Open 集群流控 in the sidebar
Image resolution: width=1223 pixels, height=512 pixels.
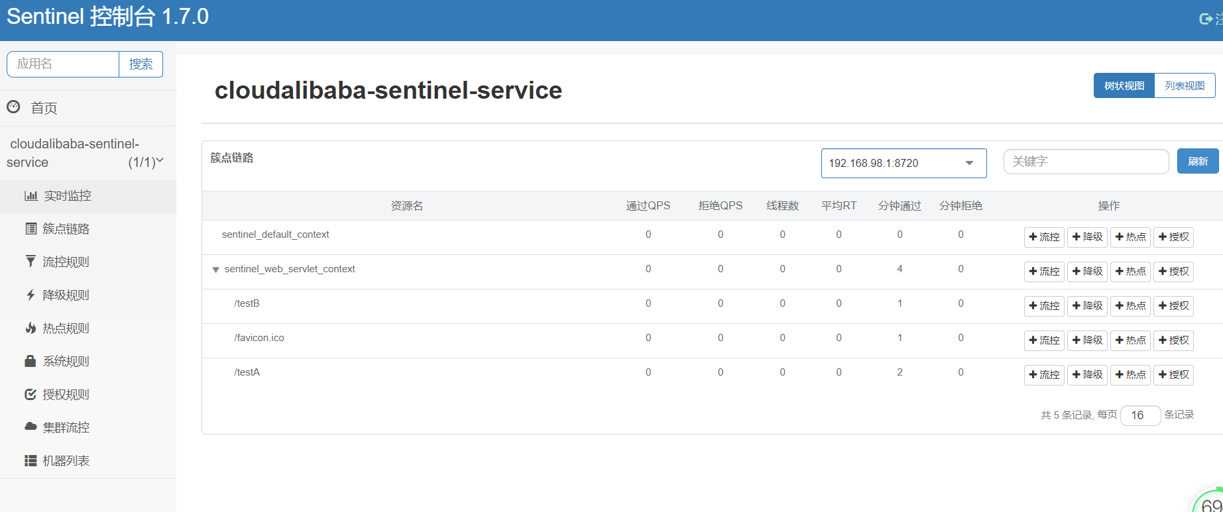(x=88, y=428)
